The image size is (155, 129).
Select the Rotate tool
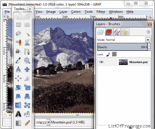18,87
